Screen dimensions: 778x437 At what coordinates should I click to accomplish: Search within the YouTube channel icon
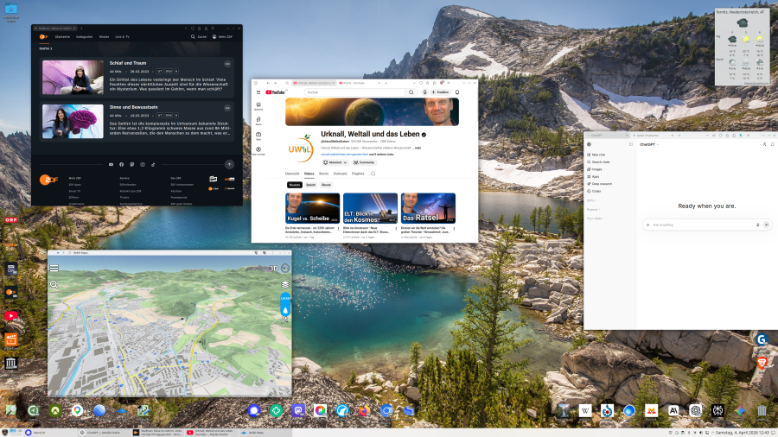point(373,174)
